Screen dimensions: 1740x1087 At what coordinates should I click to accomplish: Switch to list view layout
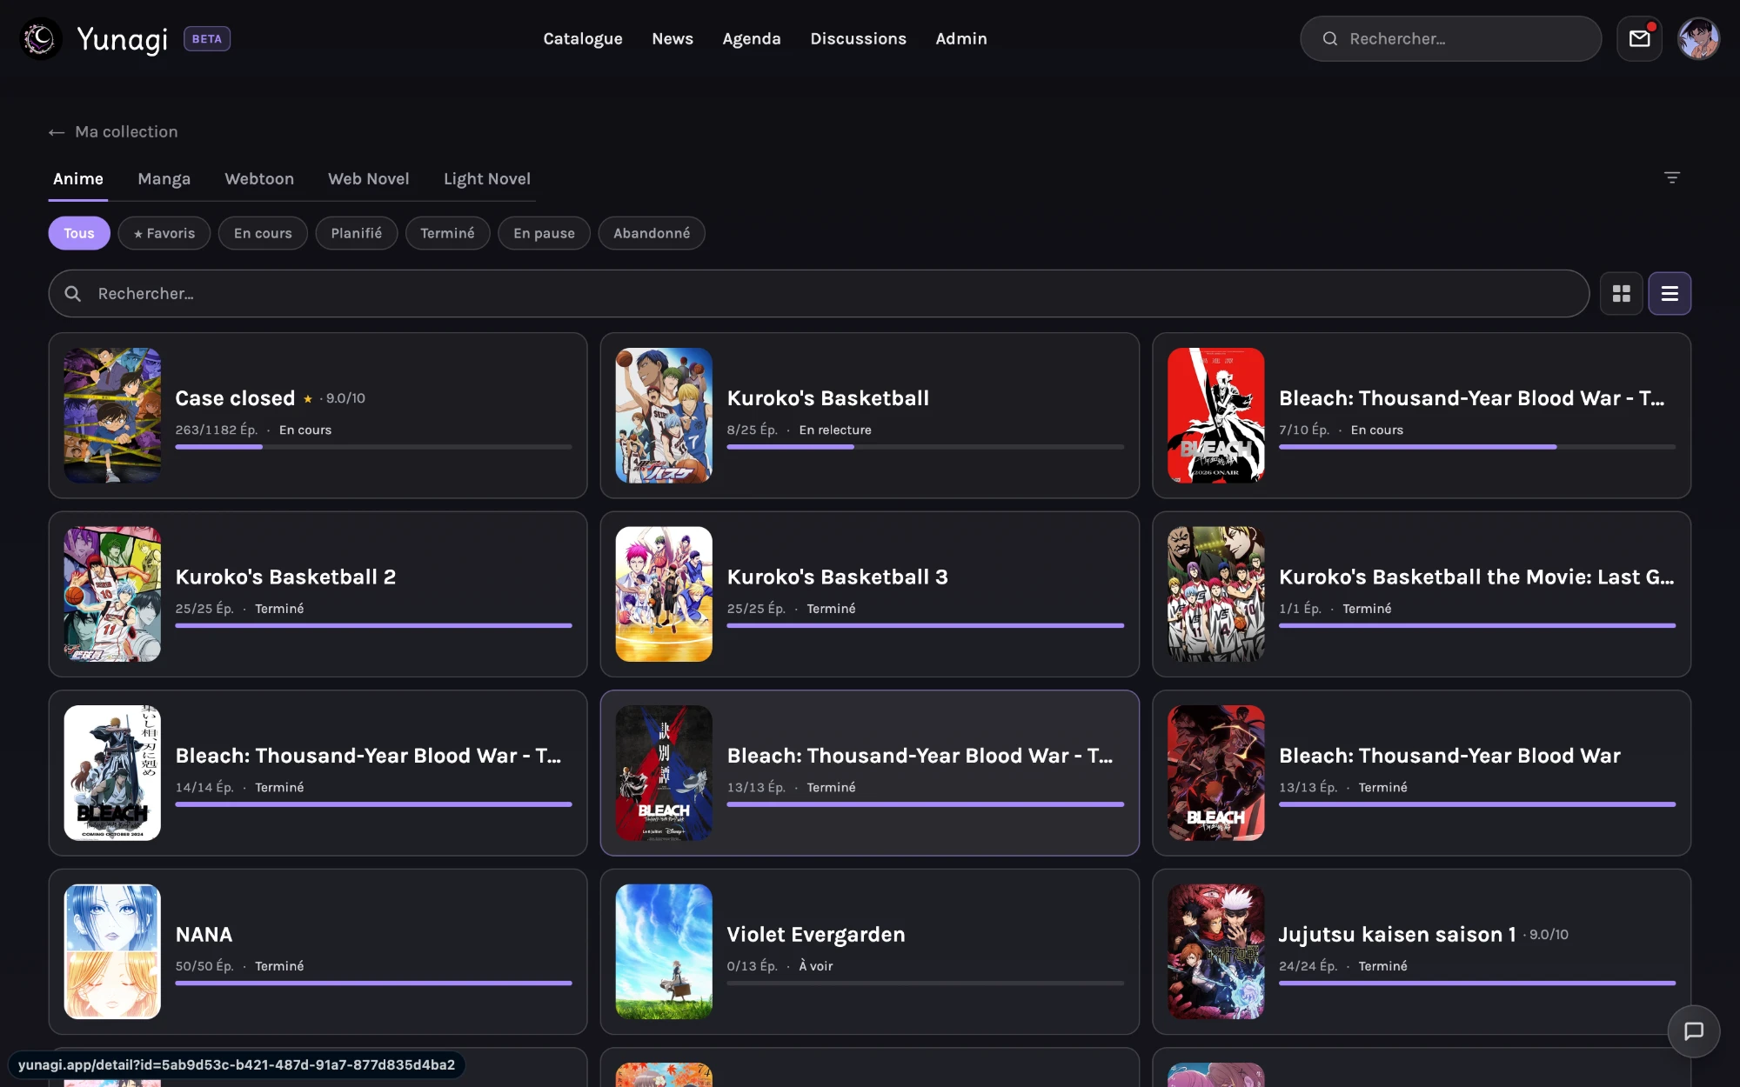[x=1670, y=294]
